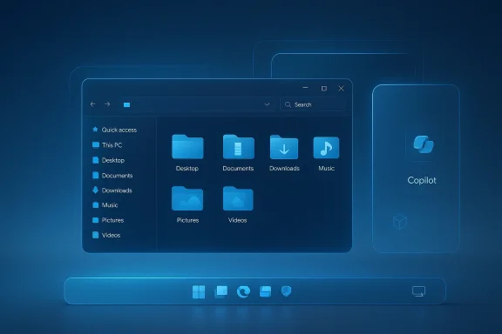Open the Desktop folder in the main pane
This screenshot has width=502, height=334.
[x=187, y=147]
